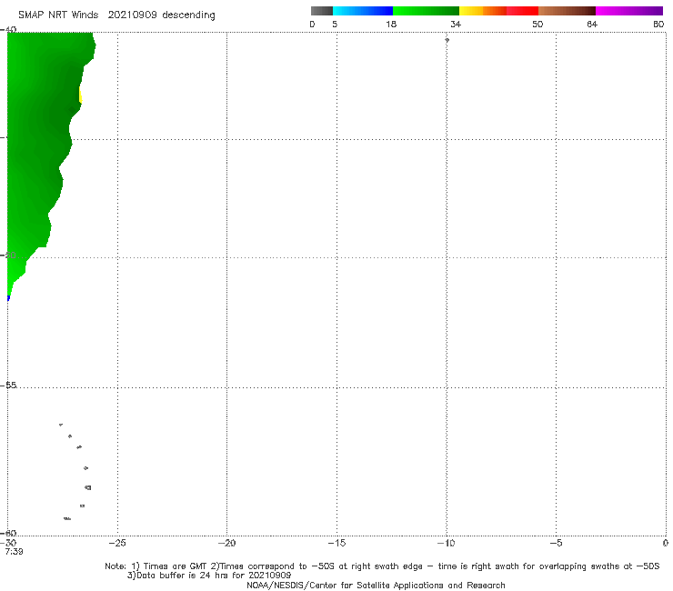Click the 'NOAA/NESDIS/Center for Satellite Applications' credit
673x591 pixels.
coord(376,585)
